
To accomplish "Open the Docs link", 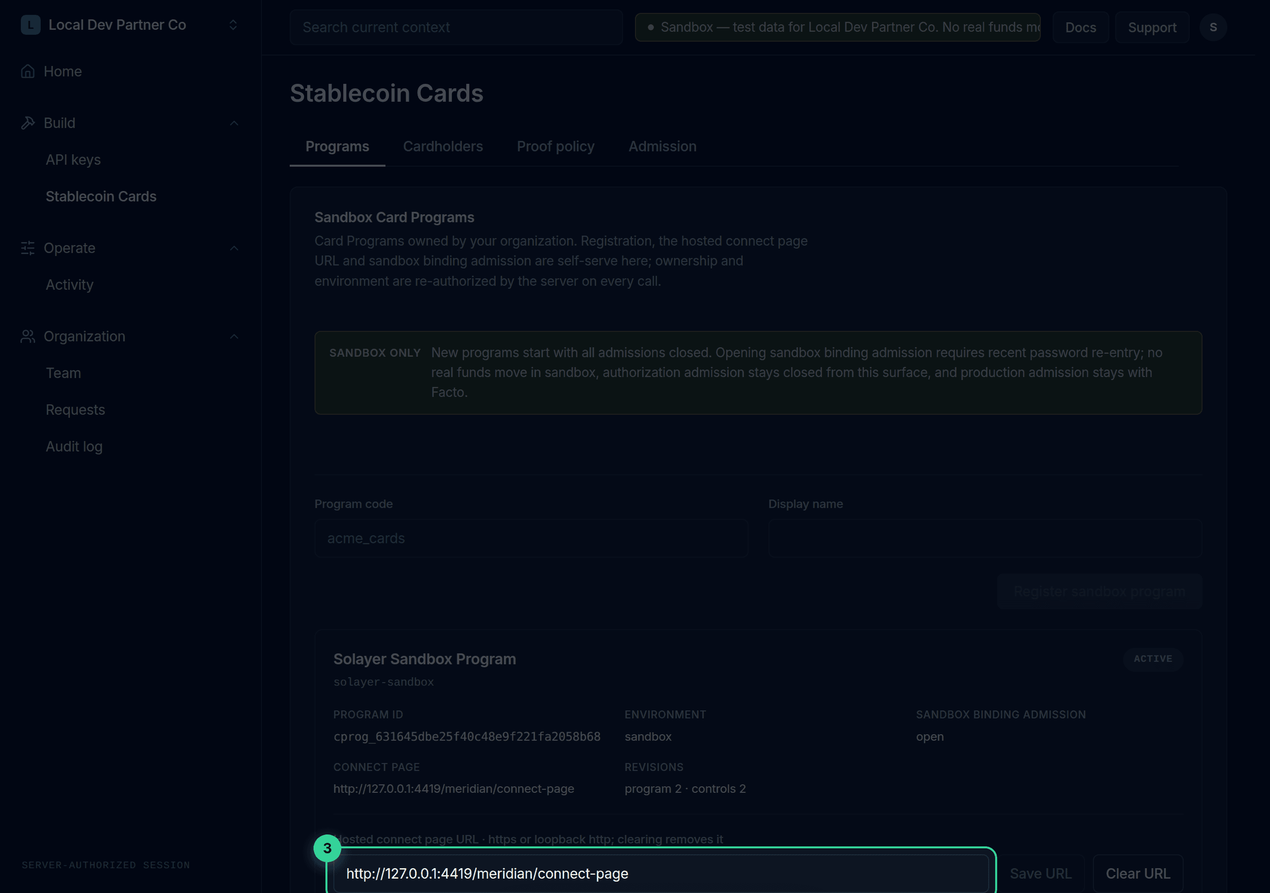I will click(1080, 27).
